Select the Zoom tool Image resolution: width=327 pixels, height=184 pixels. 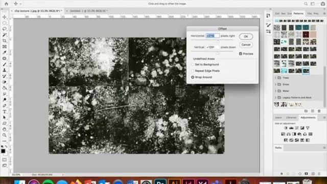coord(5,135)
